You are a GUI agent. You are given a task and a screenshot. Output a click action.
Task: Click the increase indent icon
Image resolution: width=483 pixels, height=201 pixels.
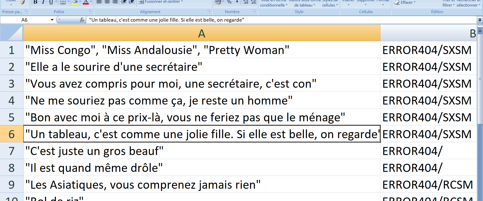click(131, 2)
